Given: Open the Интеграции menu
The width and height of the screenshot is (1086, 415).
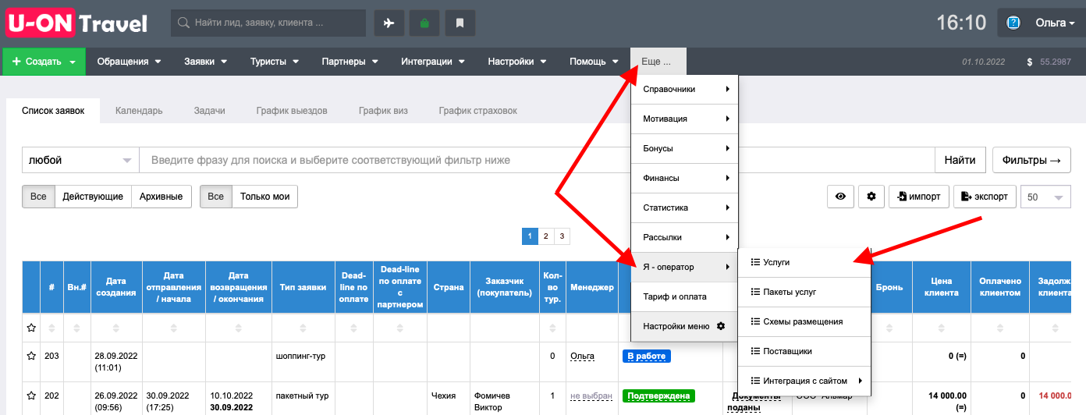Looking at the screenshot, I should (x=433, y=61).
